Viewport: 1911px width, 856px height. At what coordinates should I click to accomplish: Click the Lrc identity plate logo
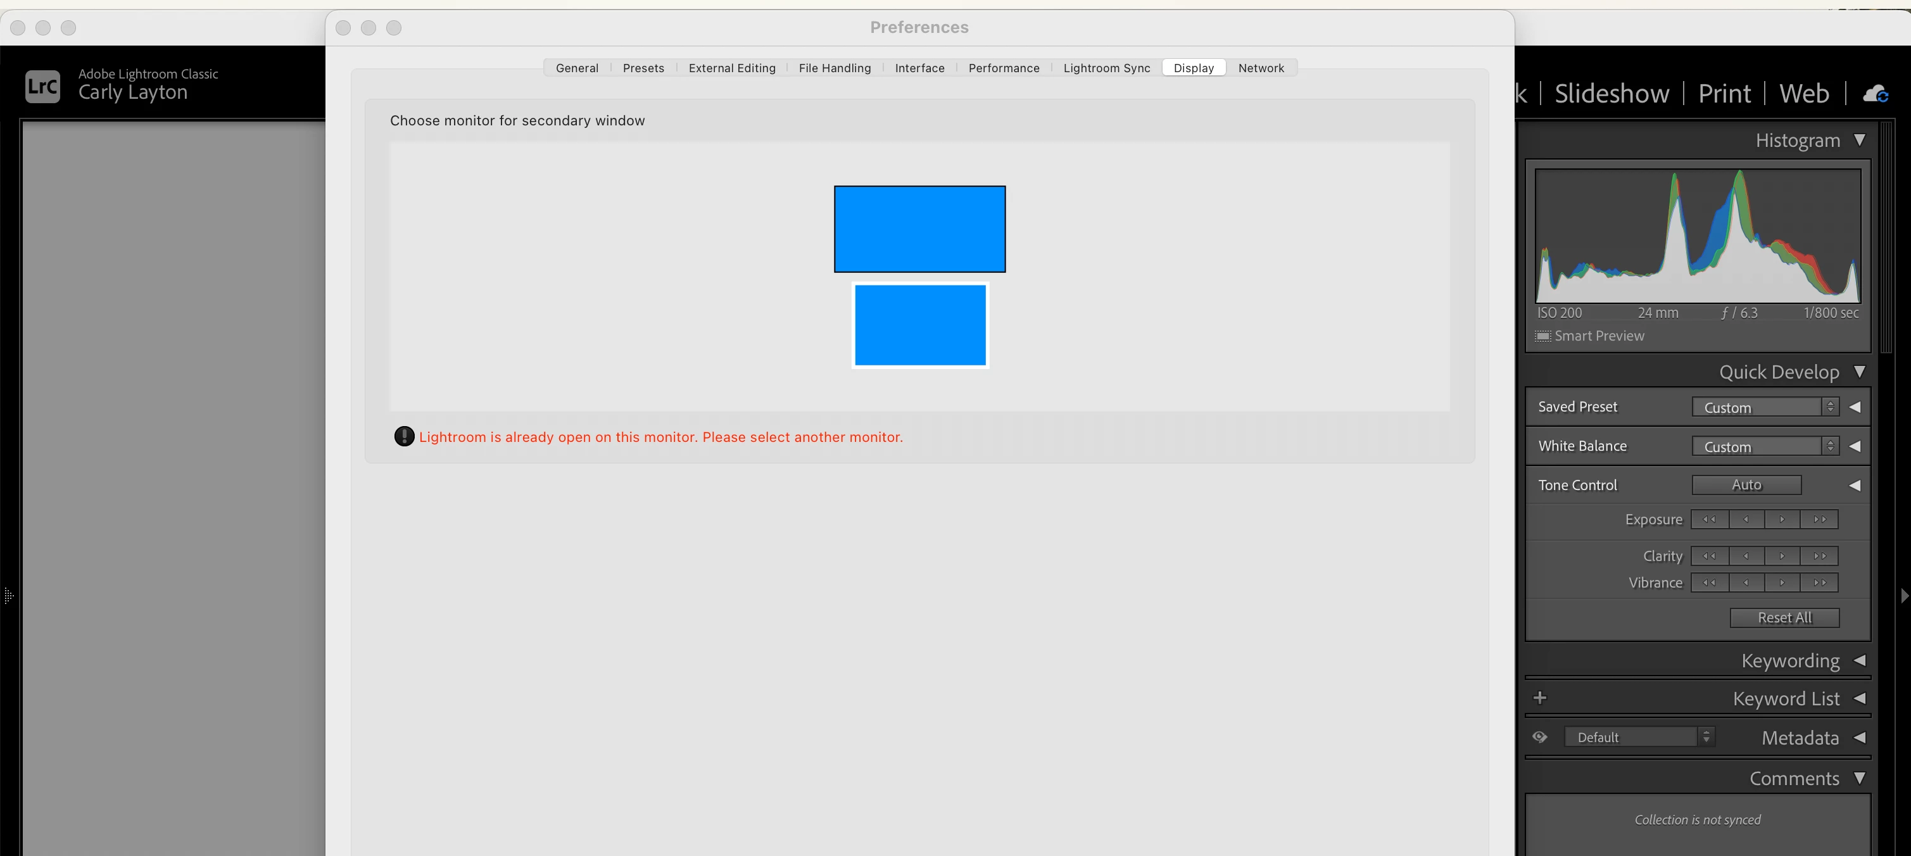[x=42, y=86]
